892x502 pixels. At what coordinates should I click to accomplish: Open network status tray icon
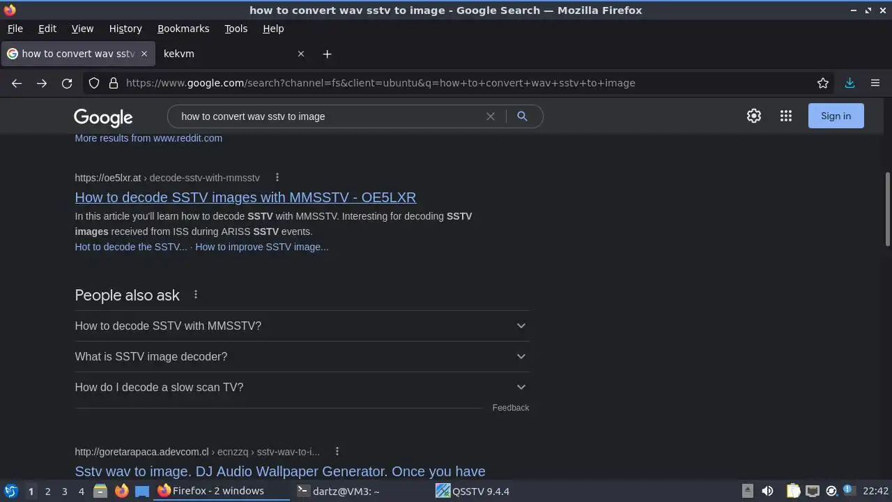[x=812, y=491]
